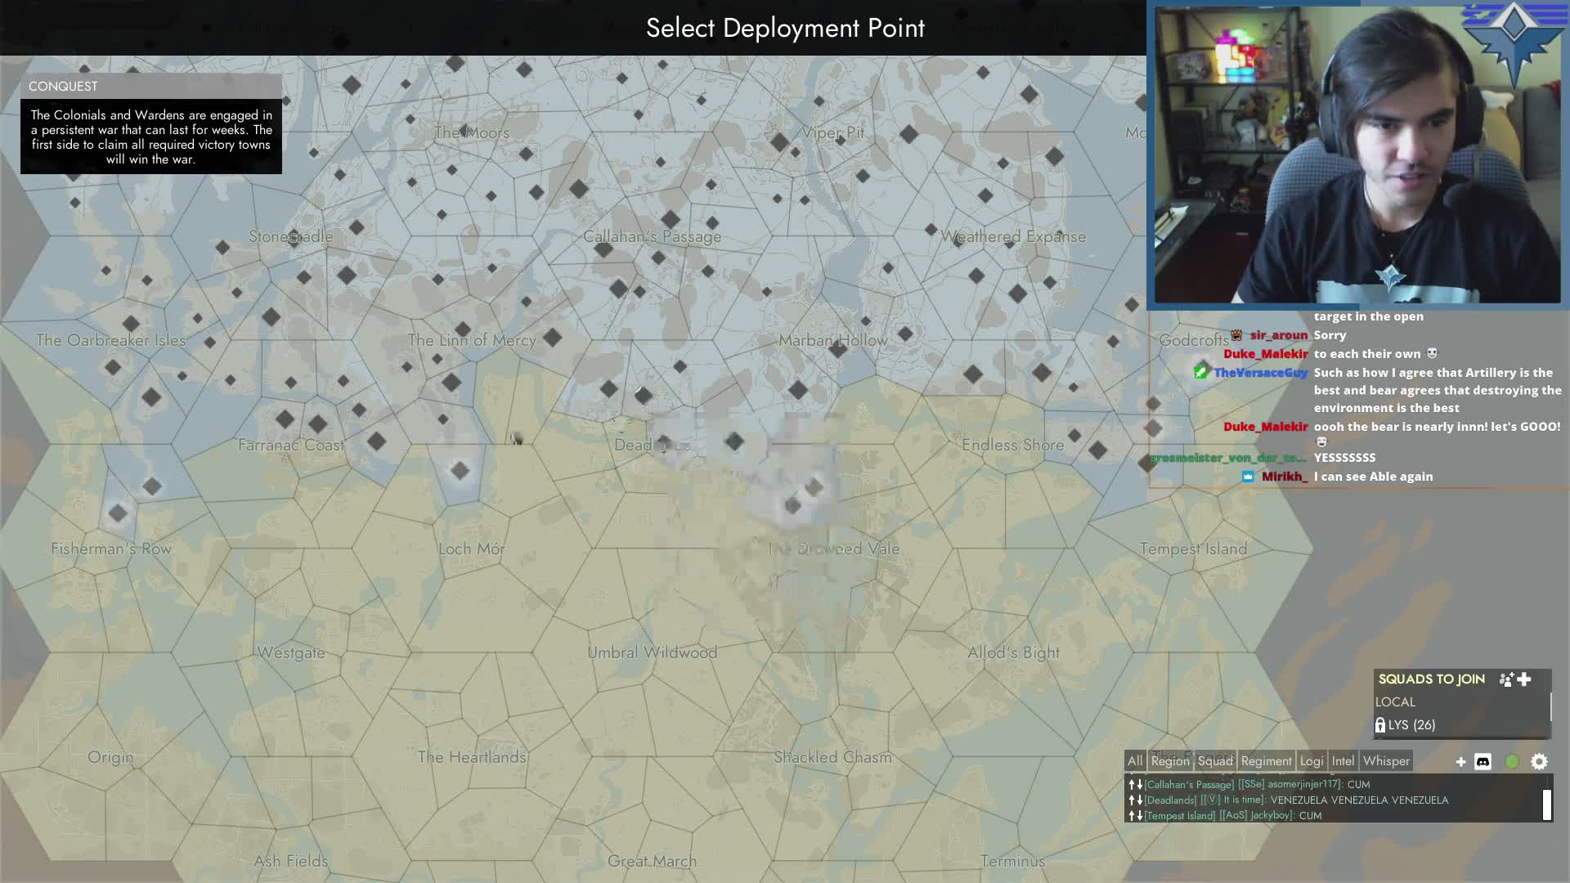Click the squads list scrollbar

coord(1551,707)
